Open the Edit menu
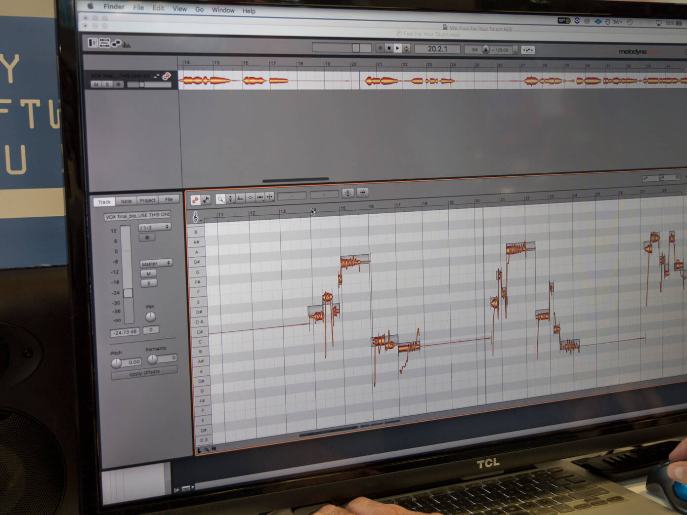The image size is (687, 515). [x=158, y=8]
